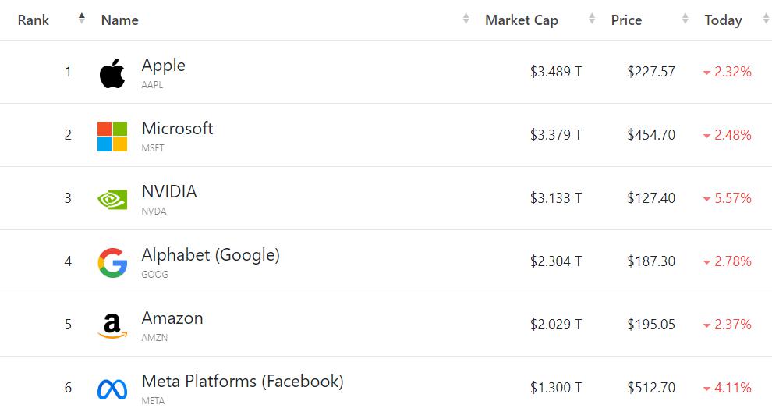This screenshot has height=419, width=772.
Task: Open the Meta Platforms (Facebook) link
Action: click(x=243, y=382)
